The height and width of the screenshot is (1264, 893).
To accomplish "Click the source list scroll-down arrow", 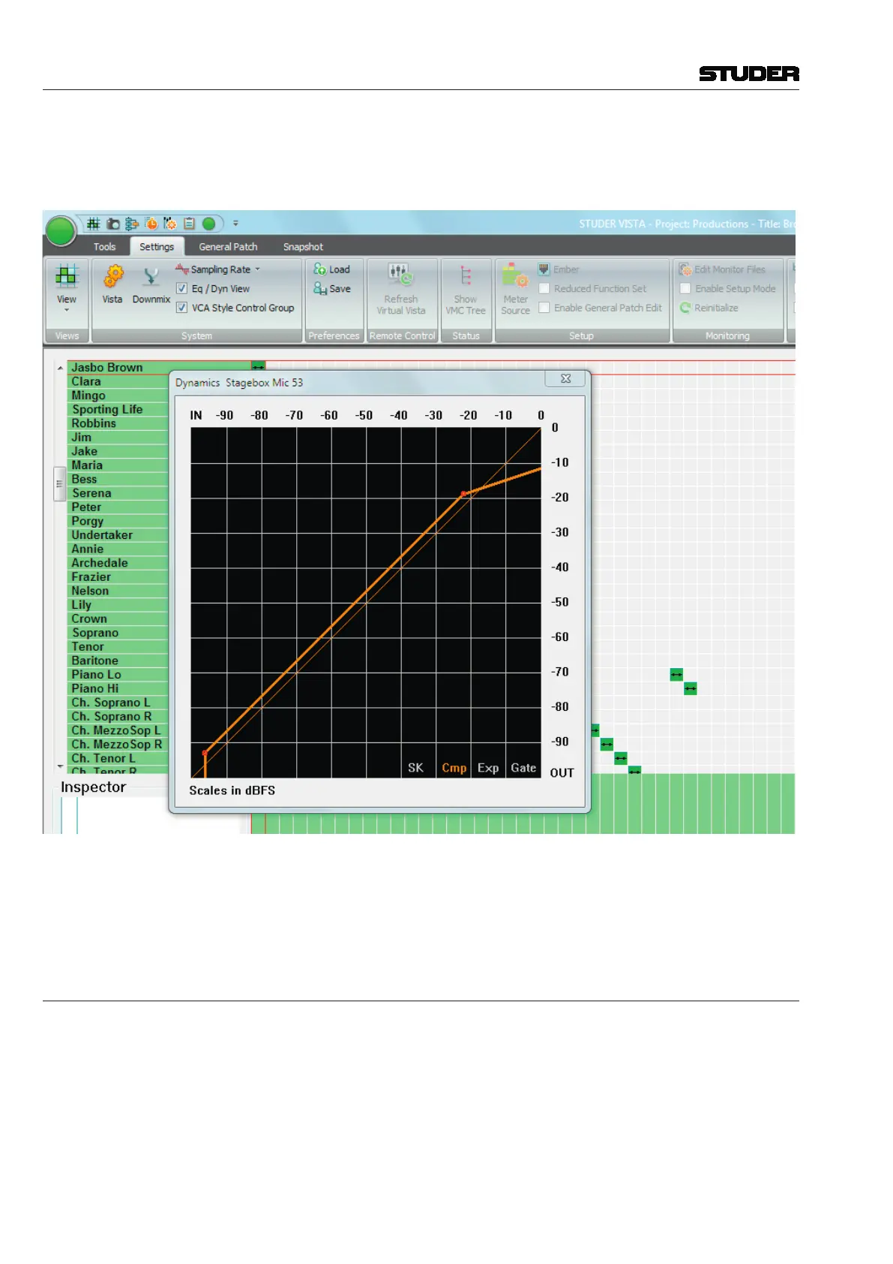I will (60, 766).
